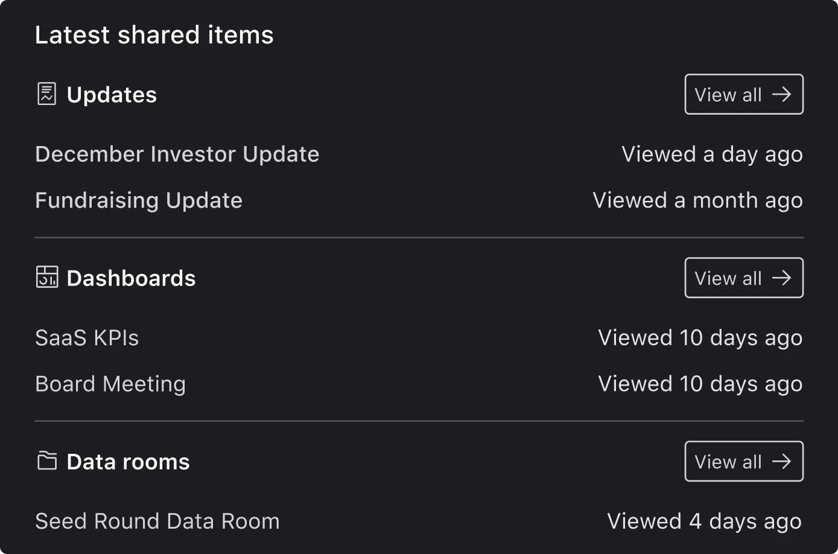View all Updates
The width and height of the screenshot is (838, 554).
(x=743, y=94)
